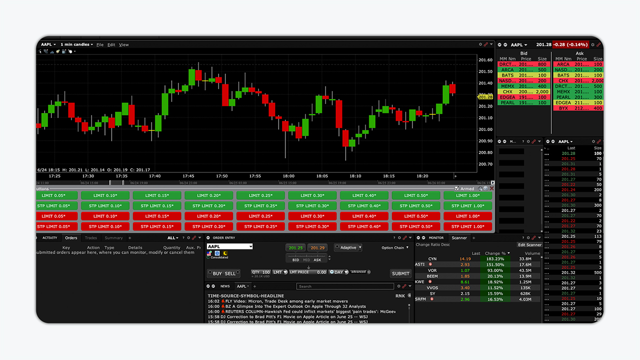
Task: Click the blue clock icon in Order Entry
Action: point(217,253)
